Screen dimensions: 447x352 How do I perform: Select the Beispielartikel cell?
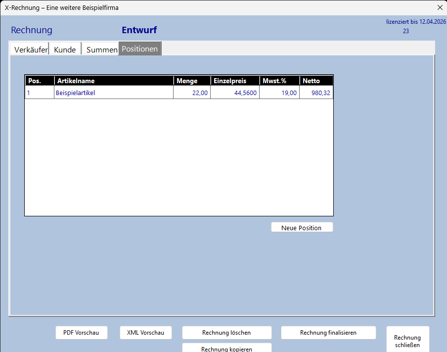pos(114,93)
